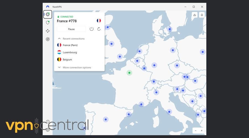Click the download updates icon
The height and width of the screenshot is (138, 249).
[194, 15]
